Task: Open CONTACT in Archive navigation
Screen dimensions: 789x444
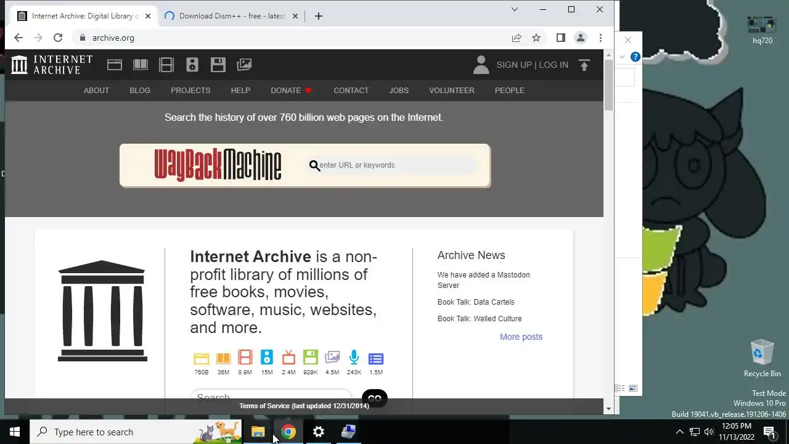Action: pos(351,90)
